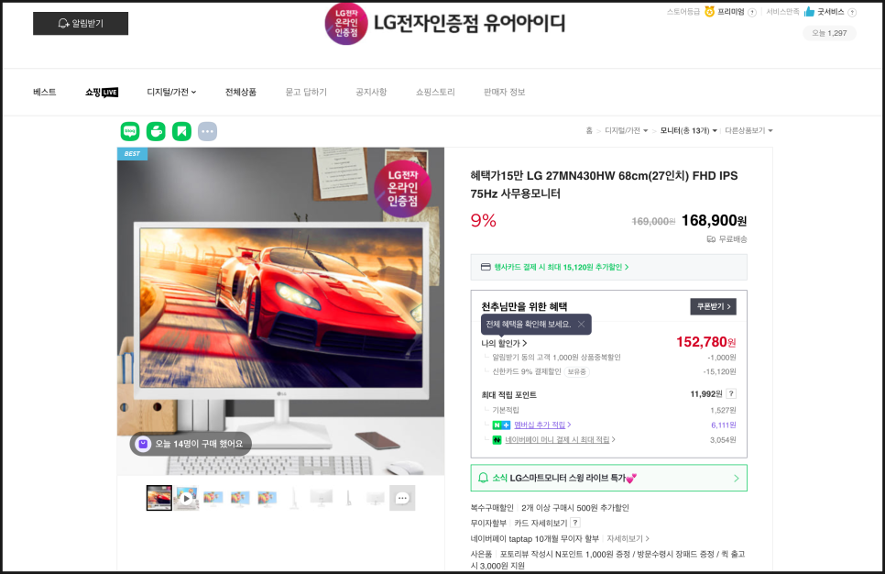
Task: Share to Naver Blog icon
Action: point(130,132)
